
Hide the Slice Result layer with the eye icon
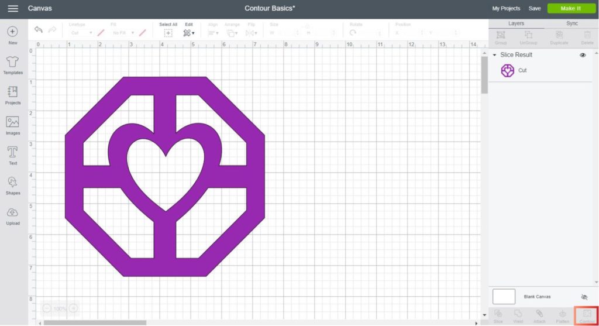pos(583,55)
